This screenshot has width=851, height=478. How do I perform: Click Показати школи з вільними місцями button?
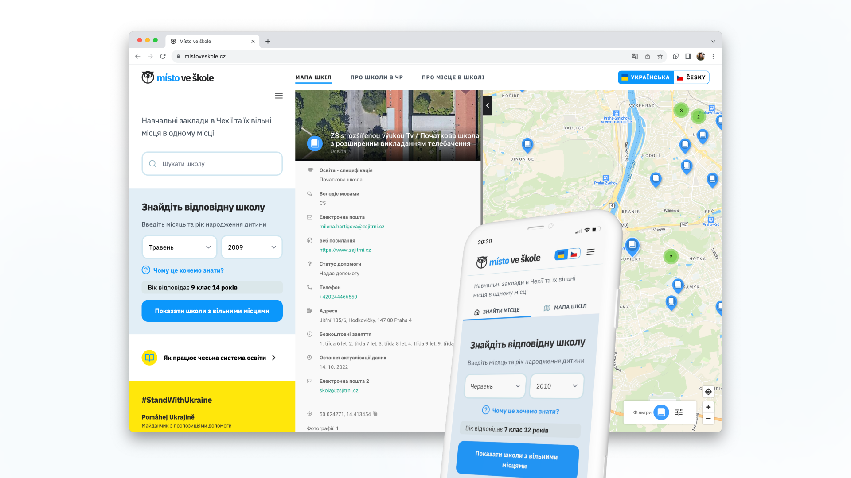tap(212, 311)
